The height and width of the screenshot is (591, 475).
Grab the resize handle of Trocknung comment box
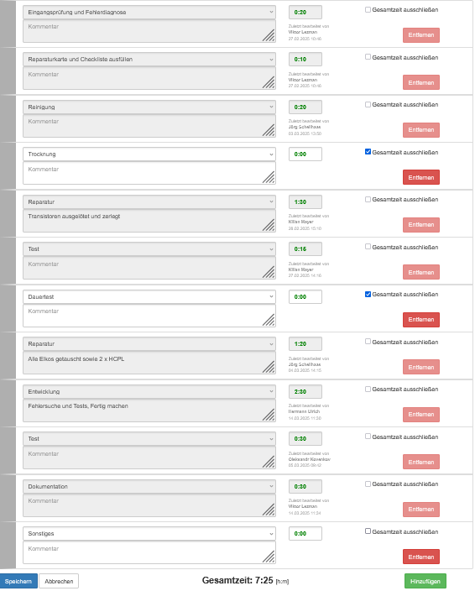(269, 177)
